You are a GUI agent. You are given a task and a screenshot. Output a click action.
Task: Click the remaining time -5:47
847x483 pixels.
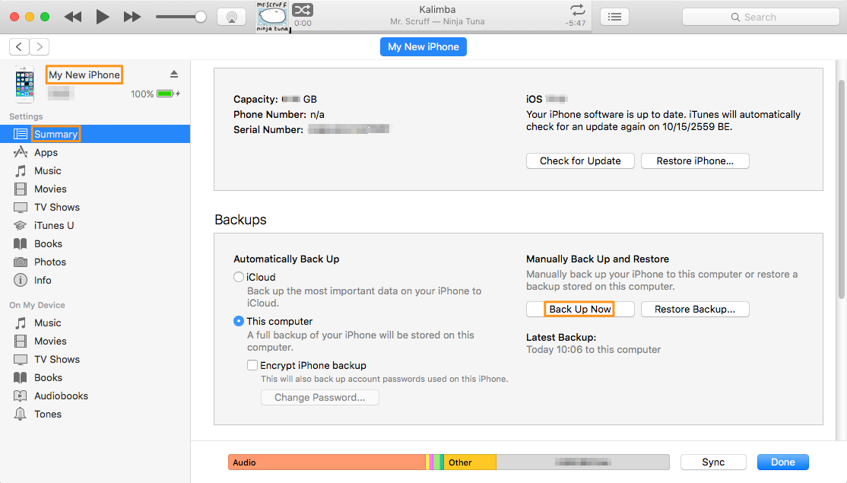click(x=576, y=24)
